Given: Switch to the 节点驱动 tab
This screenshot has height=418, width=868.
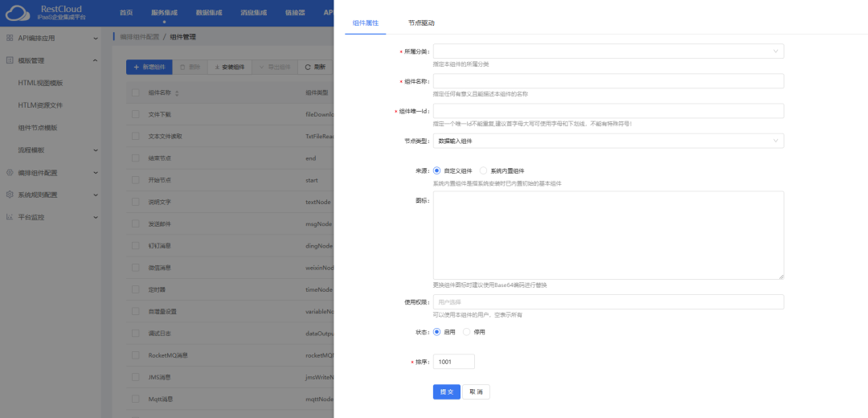Looking at the screenshot, I should tap(421, 23).
